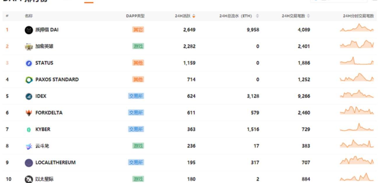
Task: Open the IDEX dapp name
Action: [x=41, y=96]
